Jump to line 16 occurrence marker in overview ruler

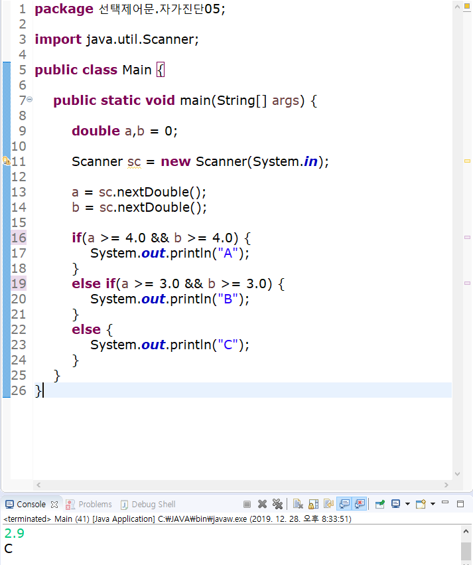[467, 238]
